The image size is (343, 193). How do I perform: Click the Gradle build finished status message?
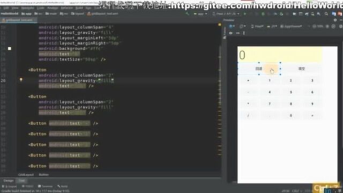pyautogui.click(x=35, y=191)
